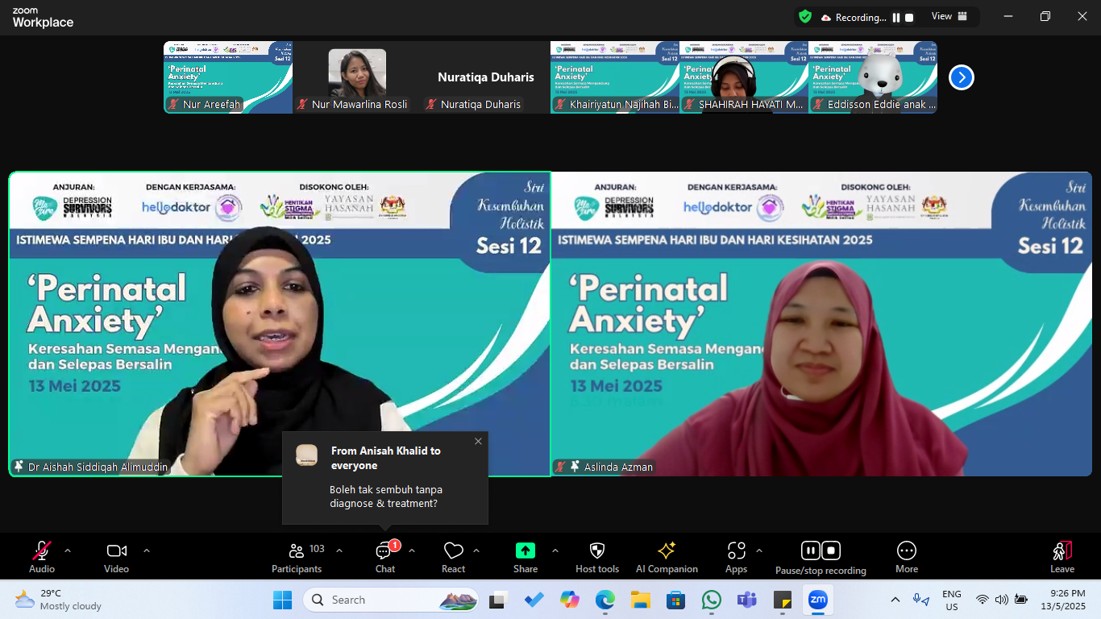This screenshot has width=1101, height=619.
Task: Select Khairiyatun Najihah's video thumbnail
Action: (615, 77)
